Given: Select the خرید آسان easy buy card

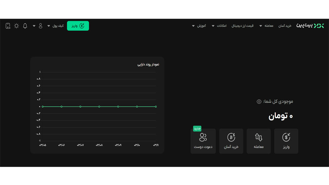Looking at the screenshot, I should pos(231,141).
